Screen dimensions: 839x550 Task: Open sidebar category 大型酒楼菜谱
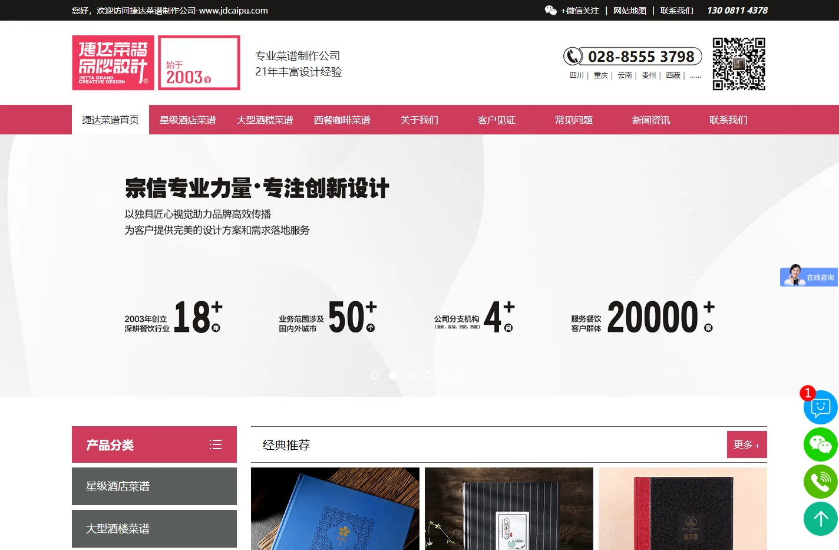tap(154, 529)
